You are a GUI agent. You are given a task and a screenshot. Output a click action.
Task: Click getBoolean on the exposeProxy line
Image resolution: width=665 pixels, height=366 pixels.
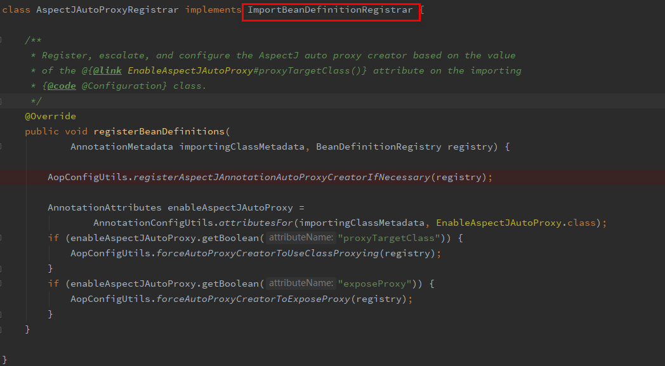click(230, 284)
